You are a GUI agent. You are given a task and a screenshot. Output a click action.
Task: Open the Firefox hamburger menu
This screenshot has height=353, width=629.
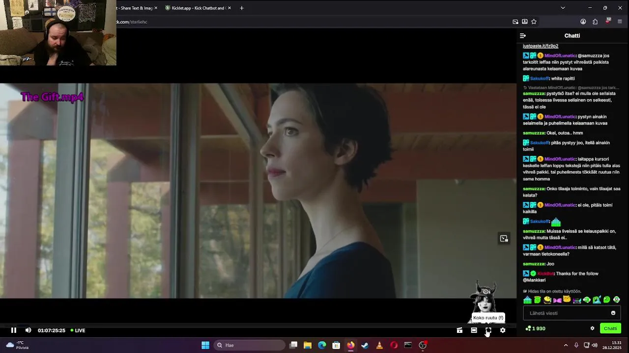[x=620, y=22]
